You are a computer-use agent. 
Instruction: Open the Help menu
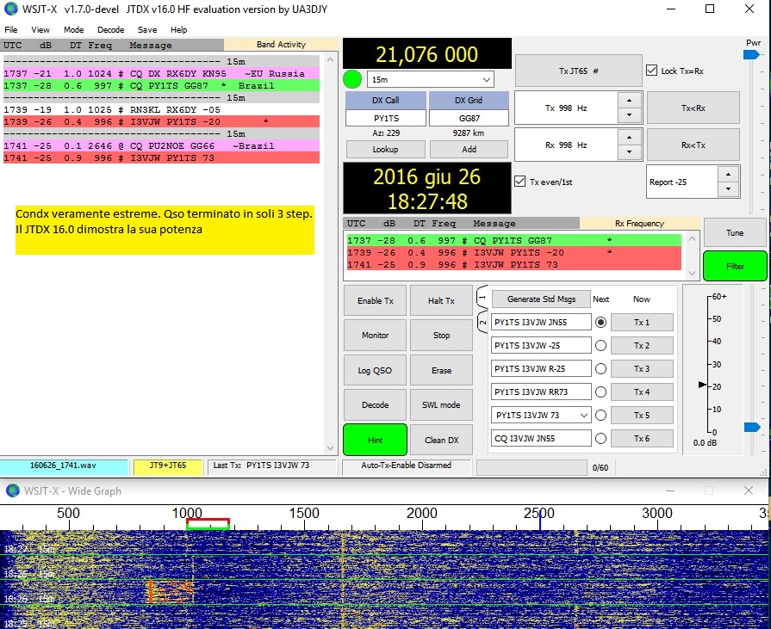(178, 30)
